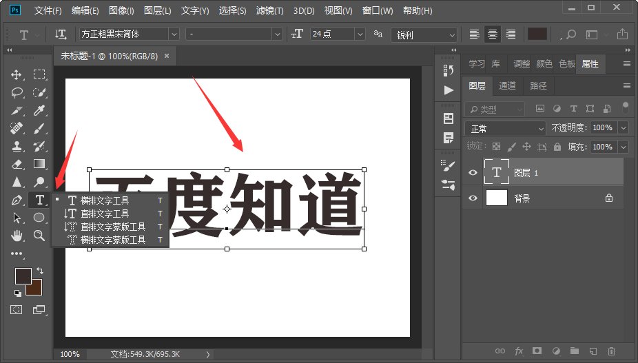Open the Edit Toolbar three-dots menu

pos(17,253)
